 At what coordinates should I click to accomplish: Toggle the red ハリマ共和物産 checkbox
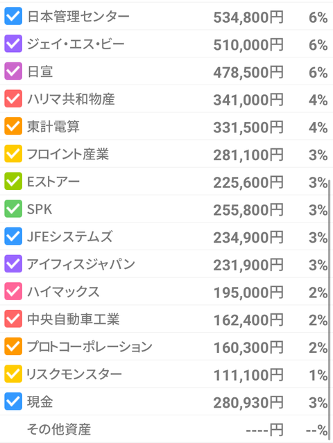click(x=13, y=98)
